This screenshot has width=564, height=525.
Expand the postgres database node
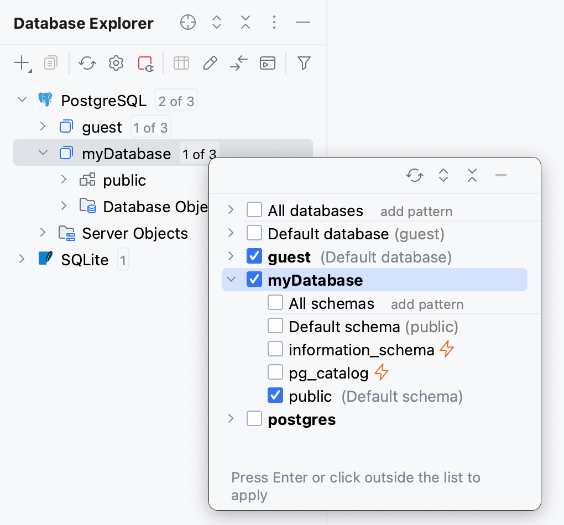point(230,419)
